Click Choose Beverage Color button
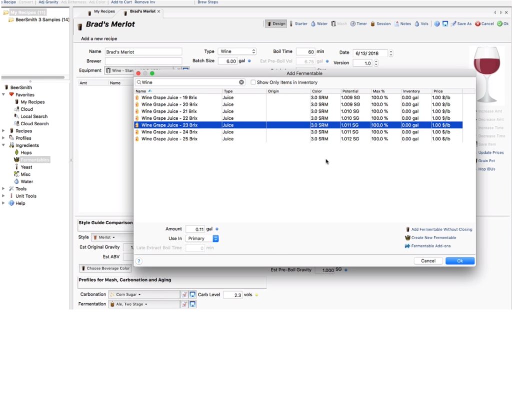The height and width of the screenshot is (417, 512). [x=105, y=268]
